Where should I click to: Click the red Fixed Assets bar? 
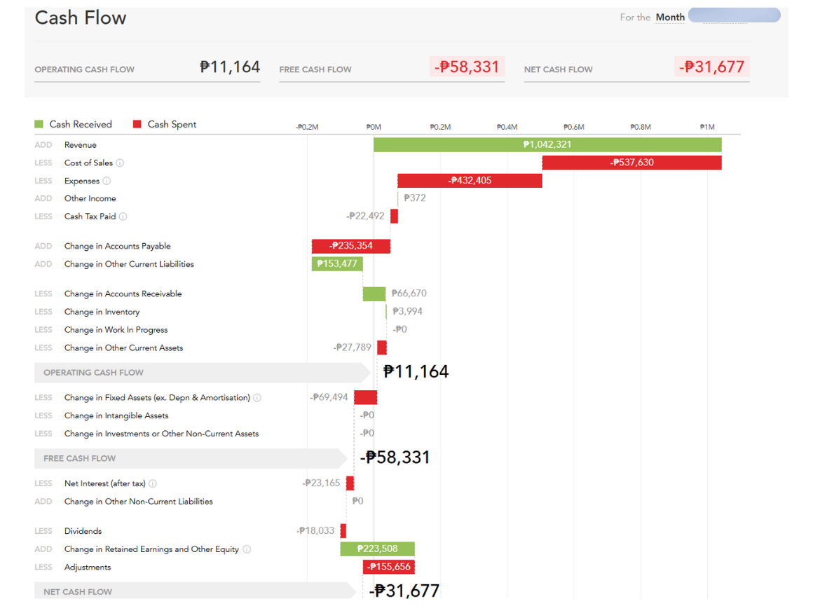tap(366, 398)
